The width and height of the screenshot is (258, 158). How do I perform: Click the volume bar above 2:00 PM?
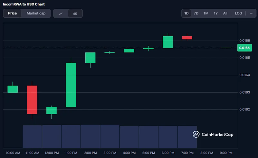click(x=90, y=136)
